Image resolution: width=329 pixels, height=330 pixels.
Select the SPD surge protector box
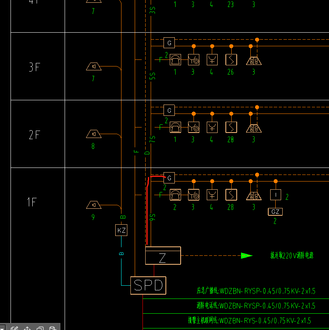148,285
